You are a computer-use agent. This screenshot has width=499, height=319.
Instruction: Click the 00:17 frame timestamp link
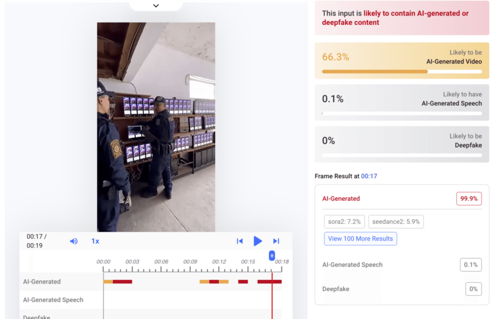(369, 176)
